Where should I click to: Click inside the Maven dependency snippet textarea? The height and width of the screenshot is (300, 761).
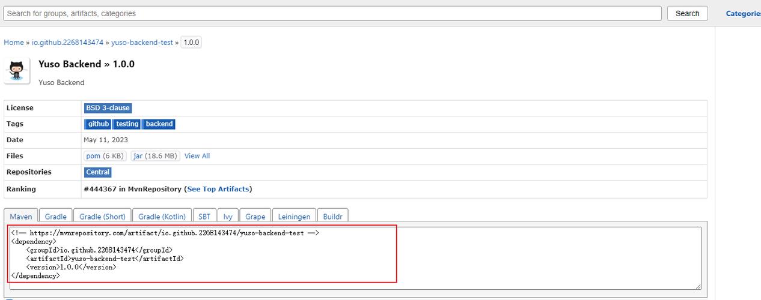tap(354, 258)
